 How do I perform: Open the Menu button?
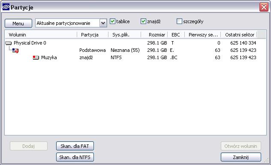click(18, 23)
